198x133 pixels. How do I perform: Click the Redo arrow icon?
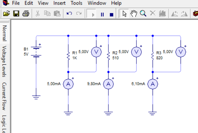(x=79, y=13)
